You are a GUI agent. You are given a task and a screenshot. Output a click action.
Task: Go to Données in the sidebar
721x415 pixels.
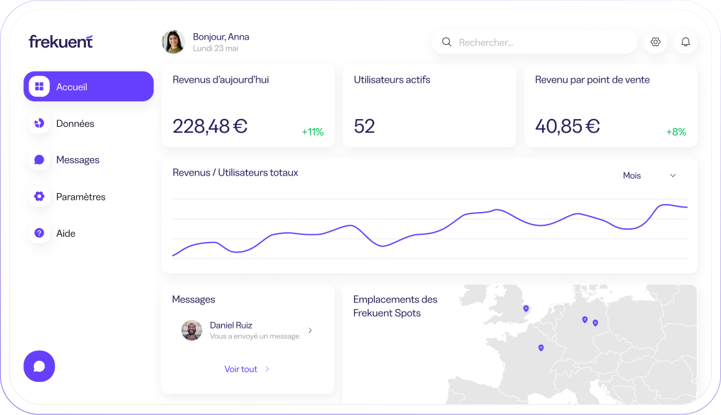[x=75, y=124]
